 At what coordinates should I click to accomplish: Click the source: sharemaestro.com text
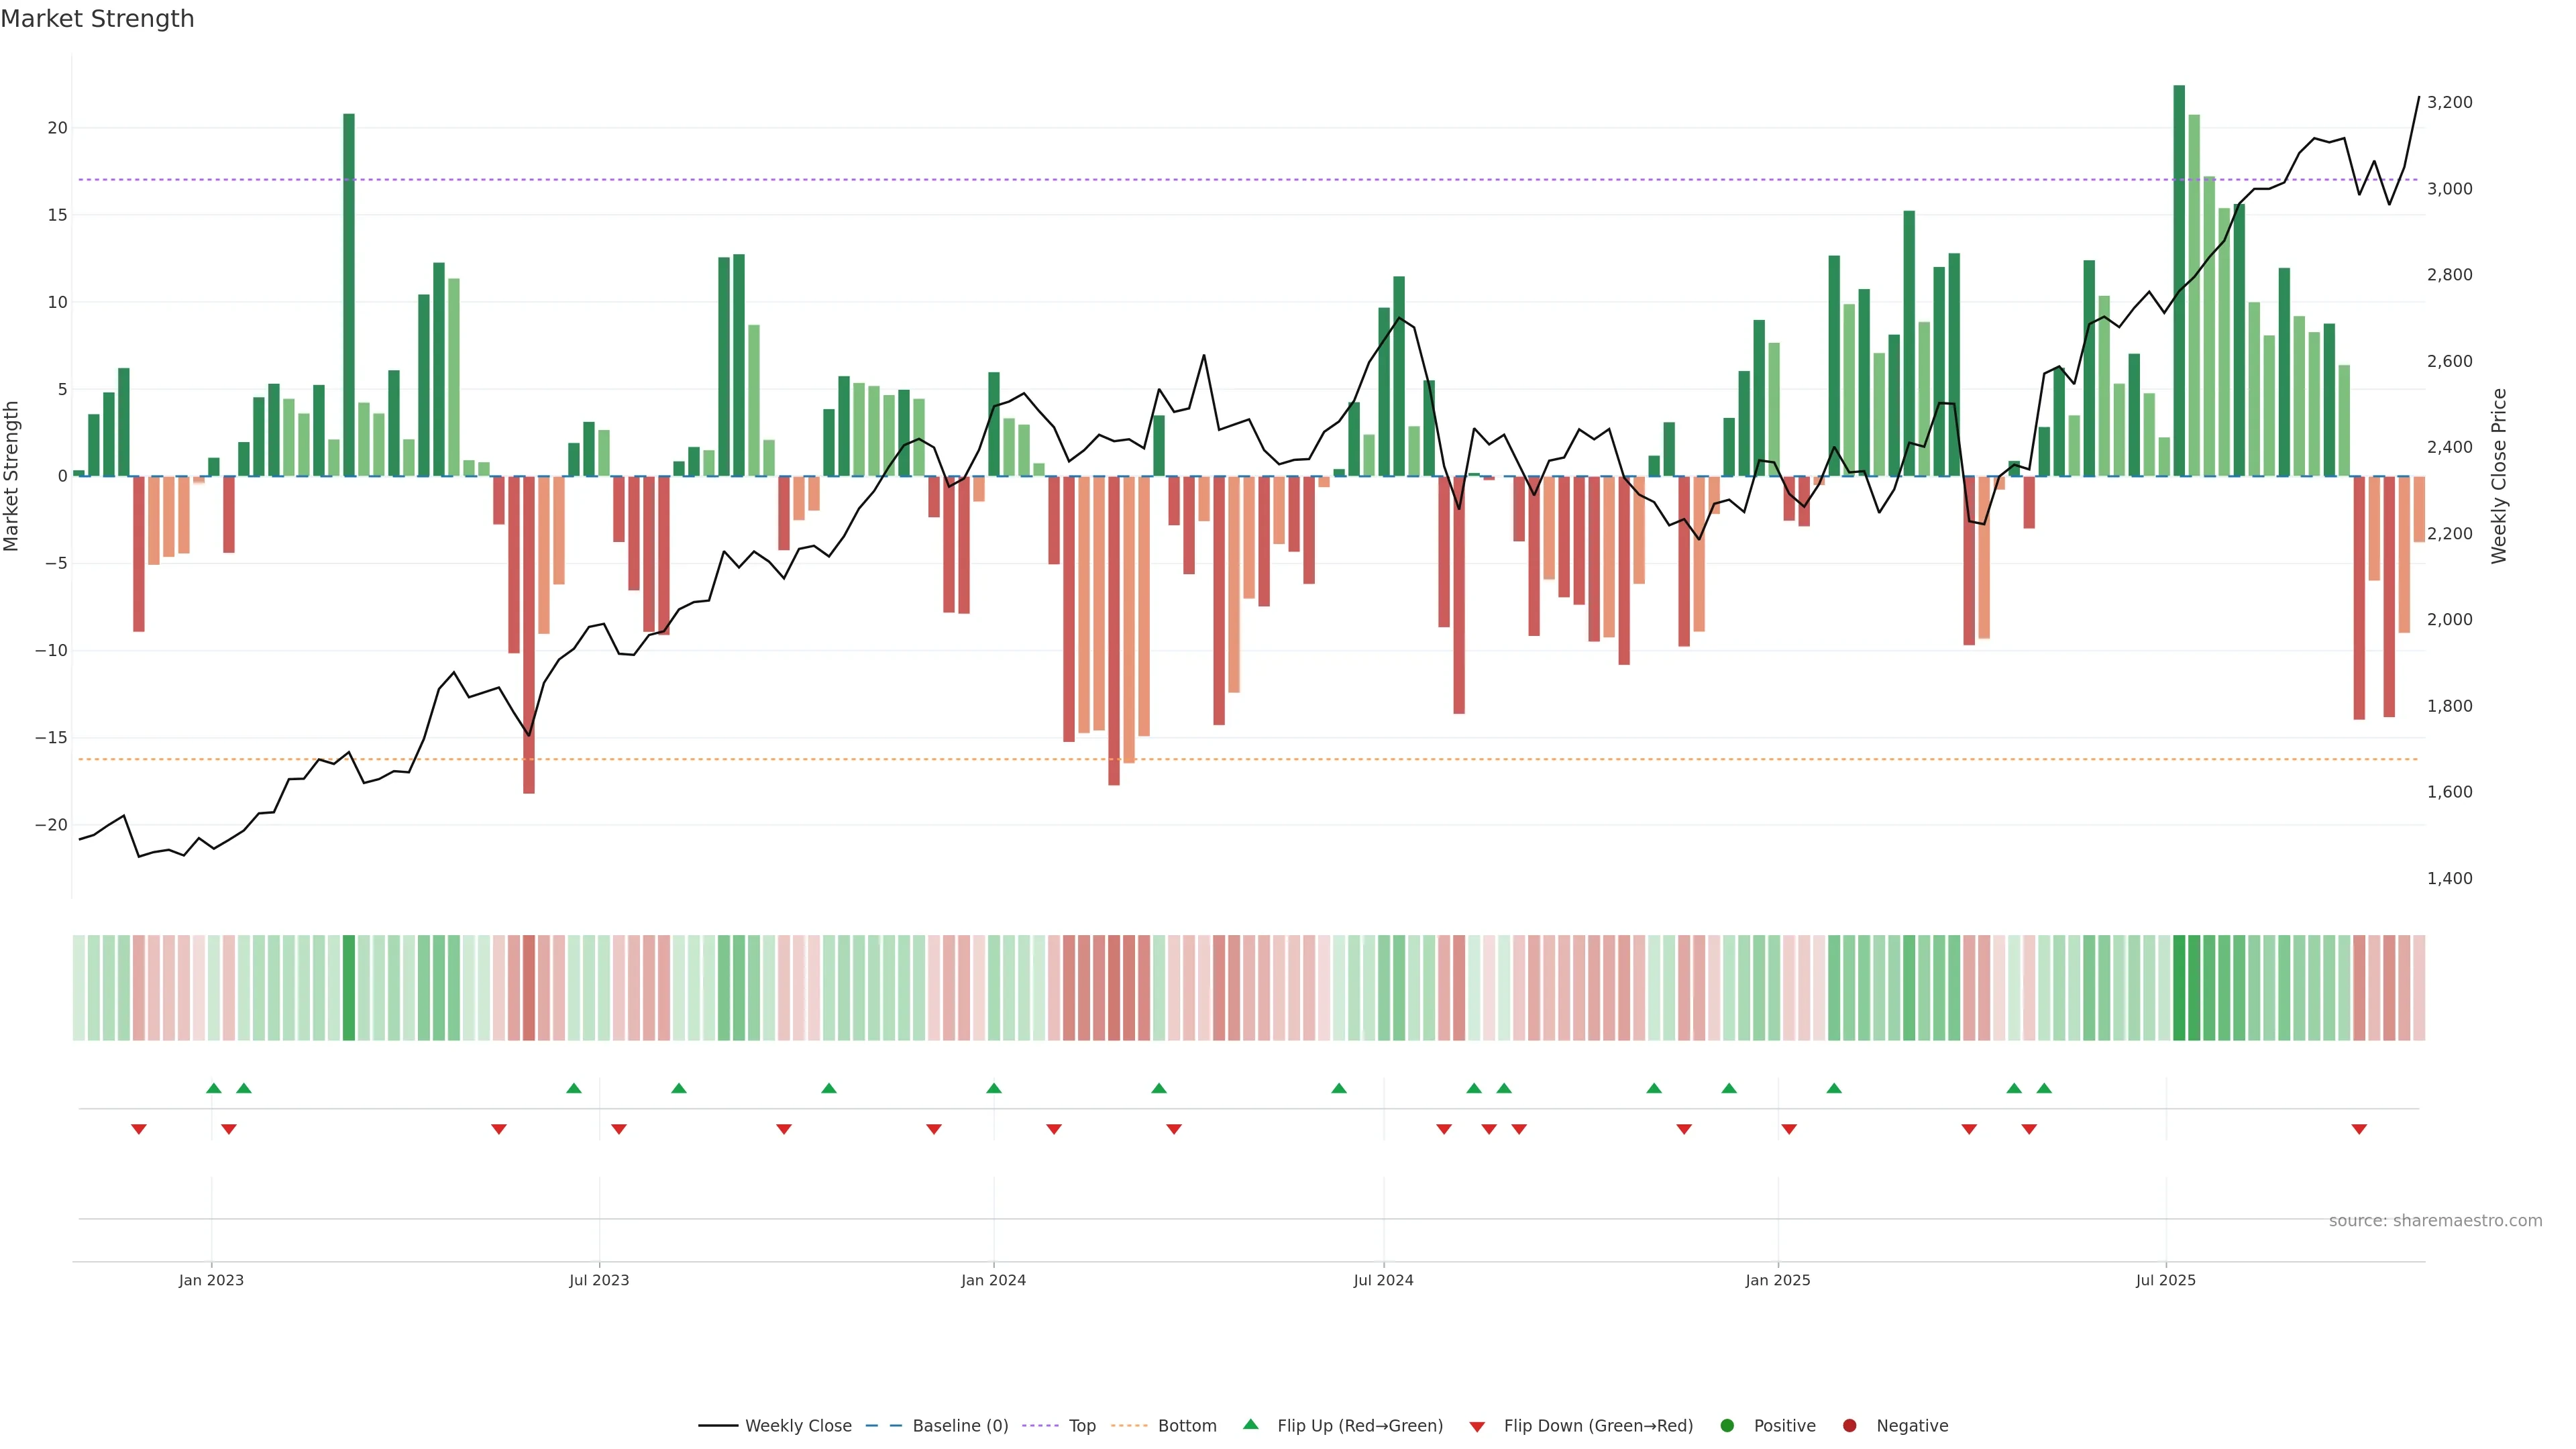[x=2435, y=1221]
